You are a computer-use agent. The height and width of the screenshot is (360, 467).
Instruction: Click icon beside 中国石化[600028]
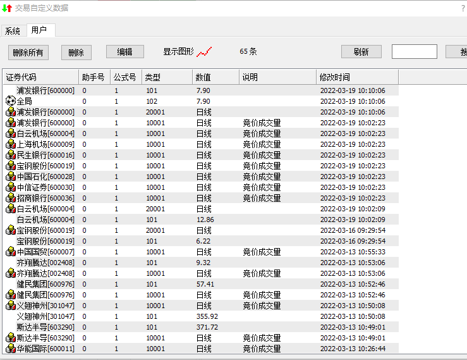pos(10,177)
